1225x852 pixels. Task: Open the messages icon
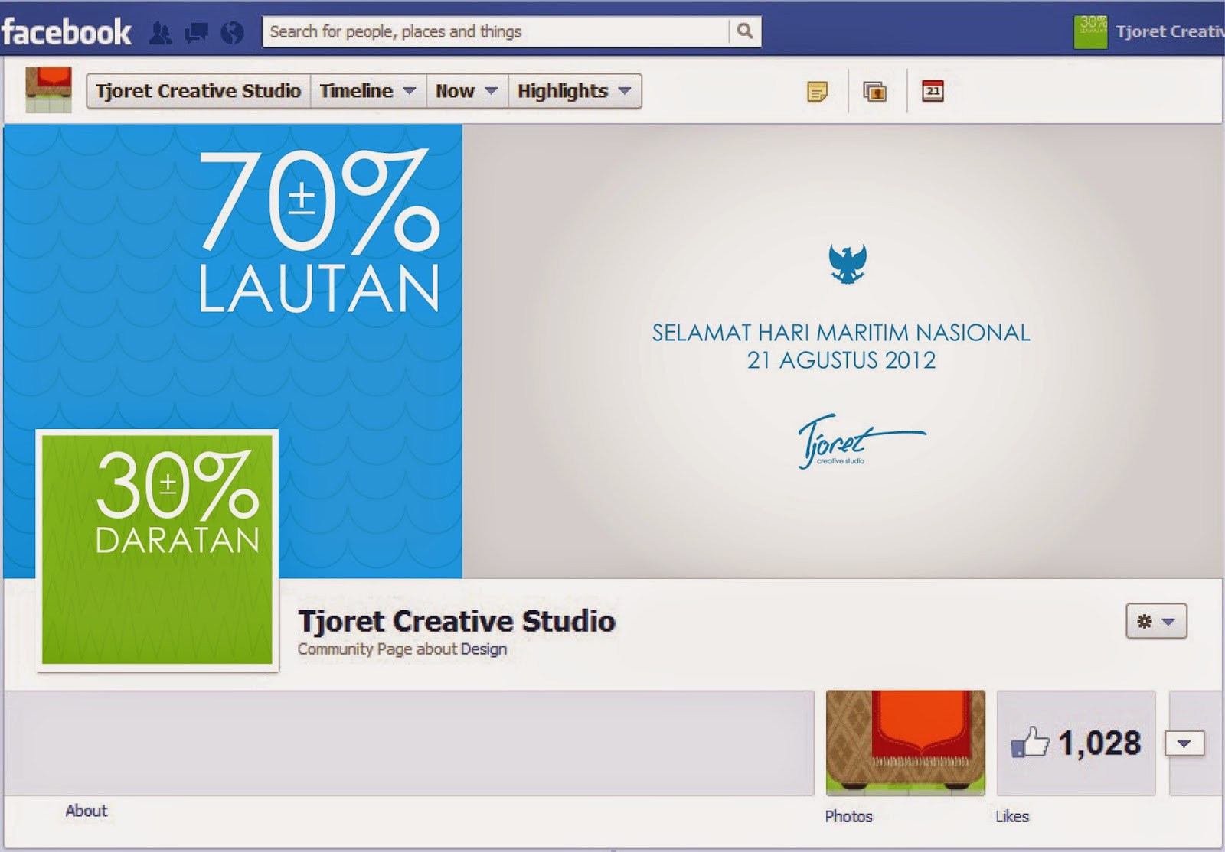197,32
